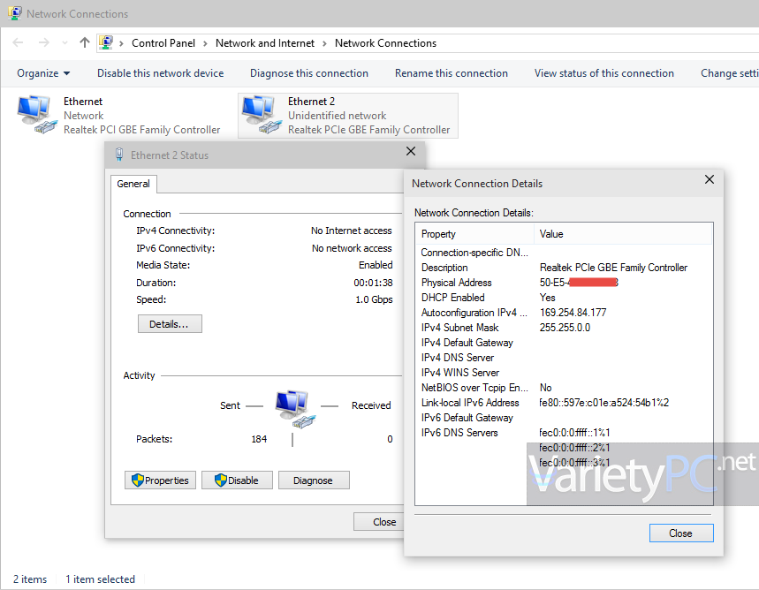This screenshot has width=759, height=590.
Task: Click Close in Network Connection Details
Action: click(x=681, y=533)
